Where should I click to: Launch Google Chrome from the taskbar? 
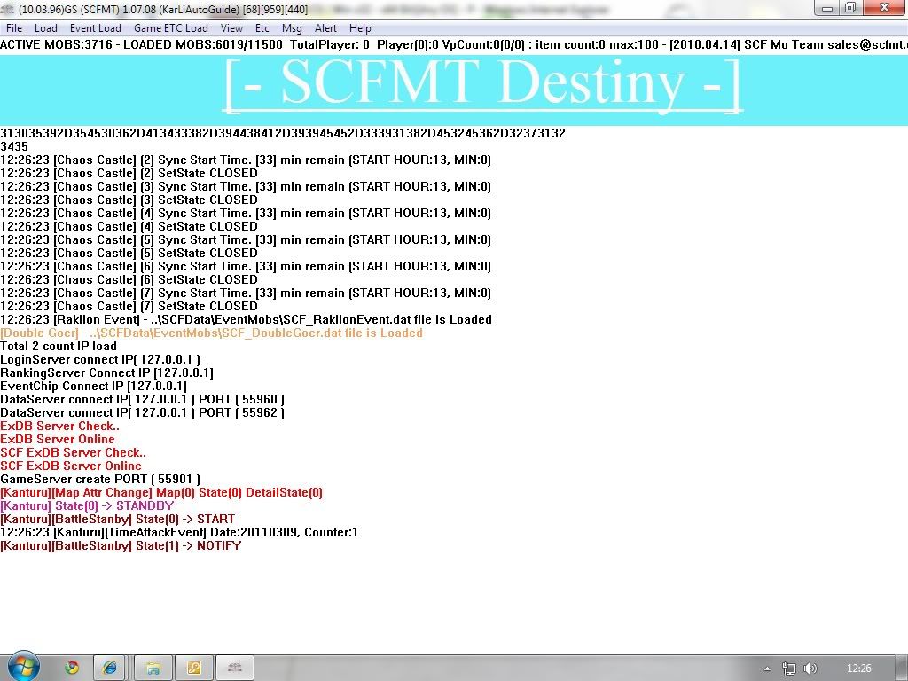coord(71,668)
